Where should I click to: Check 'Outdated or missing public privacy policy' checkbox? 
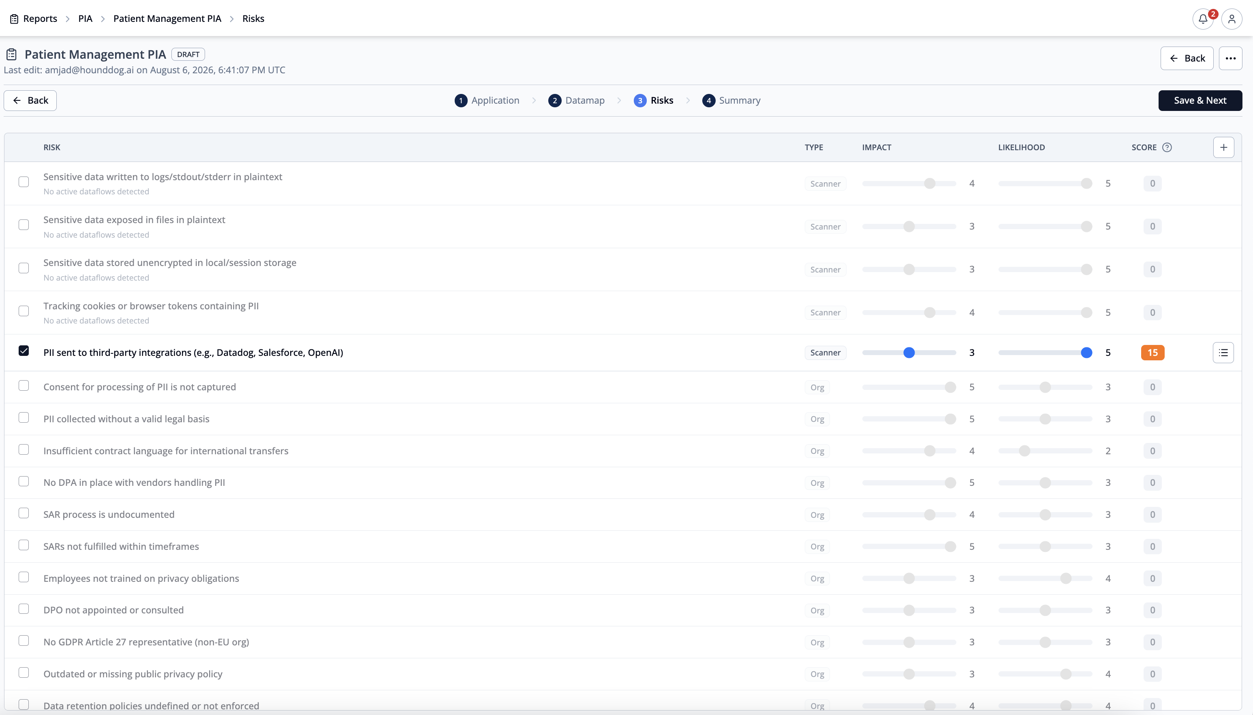click(x=24, y=673)
